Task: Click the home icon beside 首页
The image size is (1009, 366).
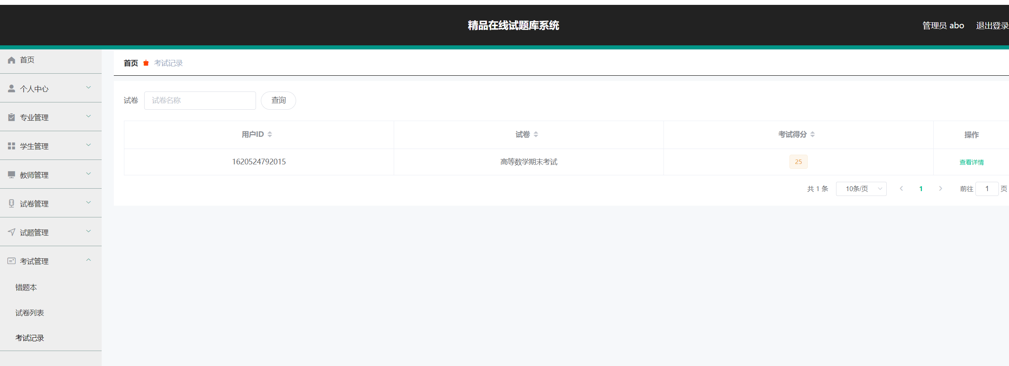Action: click(11, 60)
